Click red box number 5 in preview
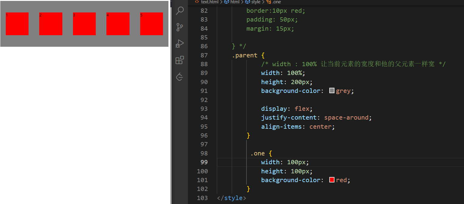Screen dimensions: 464x204 point(151,24)
